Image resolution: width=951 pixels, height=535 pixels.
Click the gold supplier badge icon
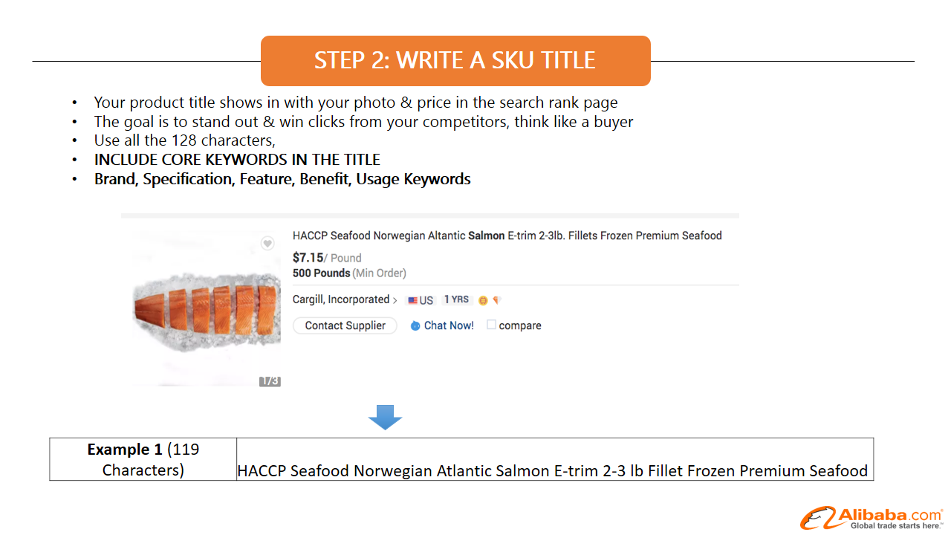(x=483, y=300)
